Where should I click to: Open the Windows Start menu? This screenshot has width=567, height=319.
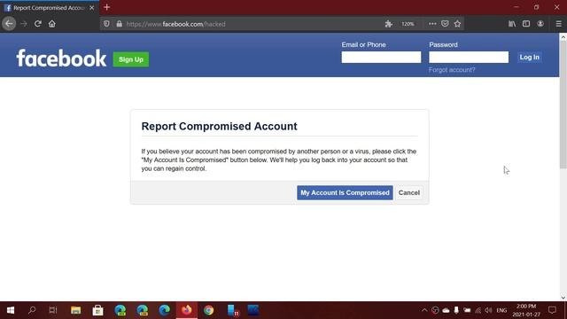pos(11,310)
